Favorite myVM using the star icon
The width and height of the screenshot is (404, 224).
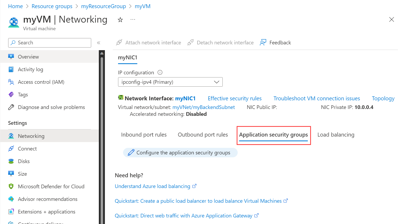point(120,19)
